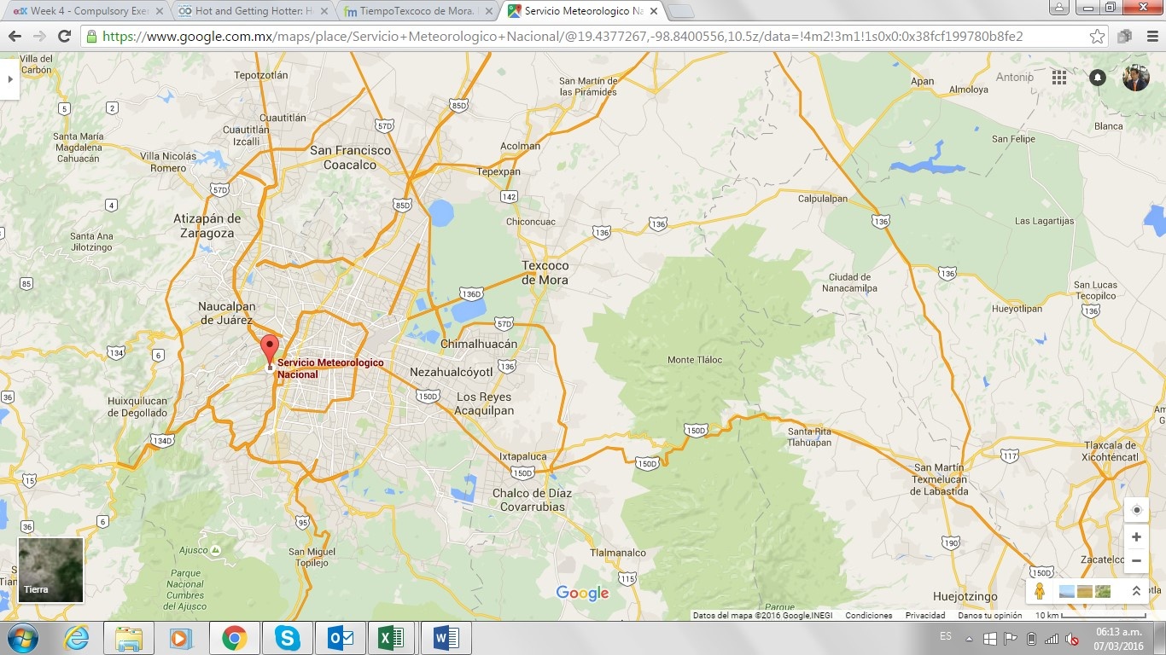Click the address bar URL

pos(563,36)
